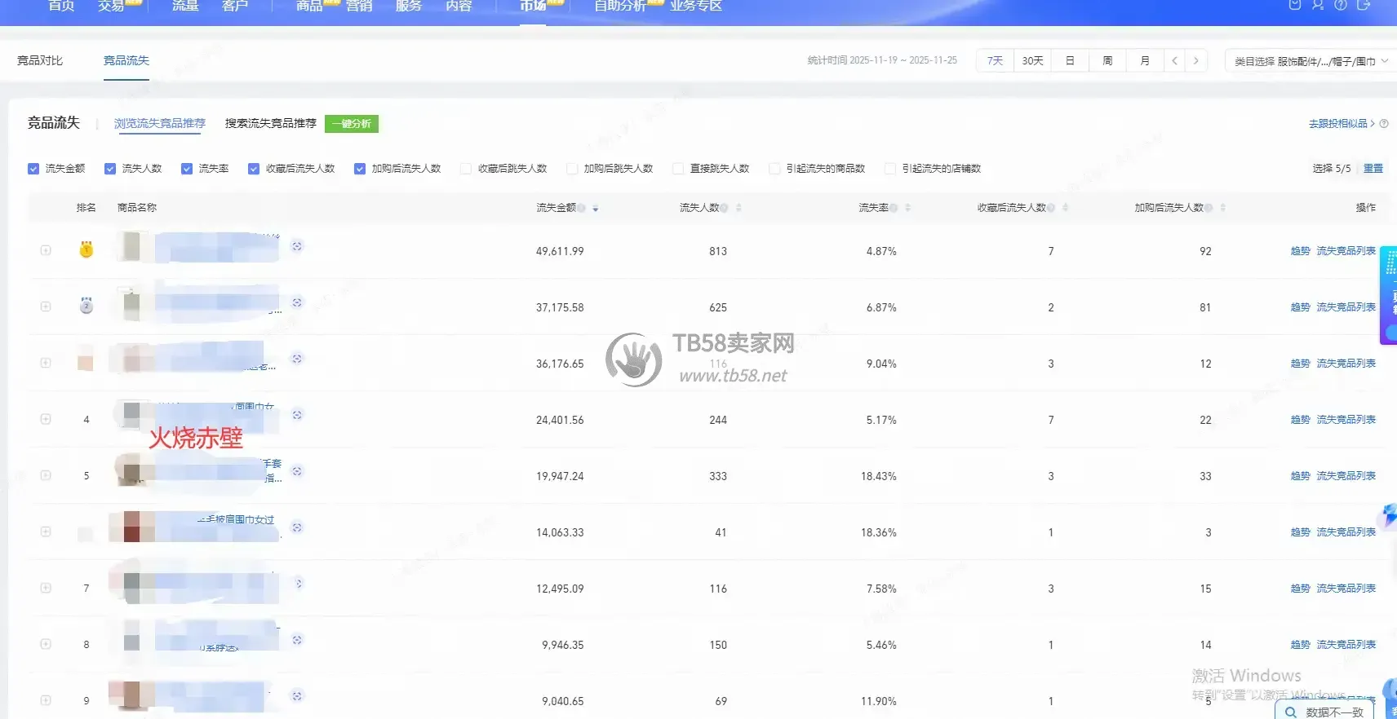
Task: Click the 重置 reset link
Action: 1373,169
